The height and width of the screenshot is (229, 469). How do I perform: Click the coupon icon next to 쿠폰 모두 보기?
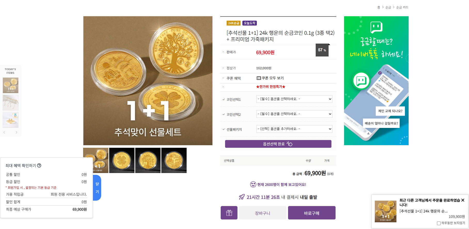[259, 78]
